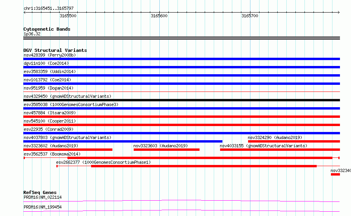The width and height of the screenshot is (351, 216).
Task: Open the esv2662377 (1000GenomesConsortiumPhase1) label
Action: coord(103,162)
